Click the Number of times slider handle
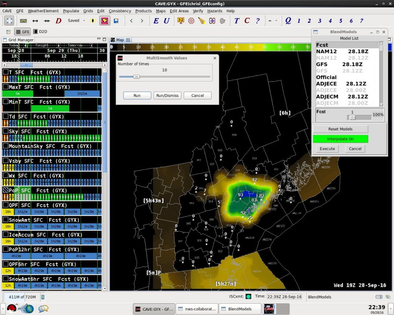Viewport: 394px width, 315px height. [136, 77]
